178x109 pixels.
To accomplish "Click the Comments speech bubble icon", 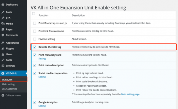I will (x=3, y=35).
